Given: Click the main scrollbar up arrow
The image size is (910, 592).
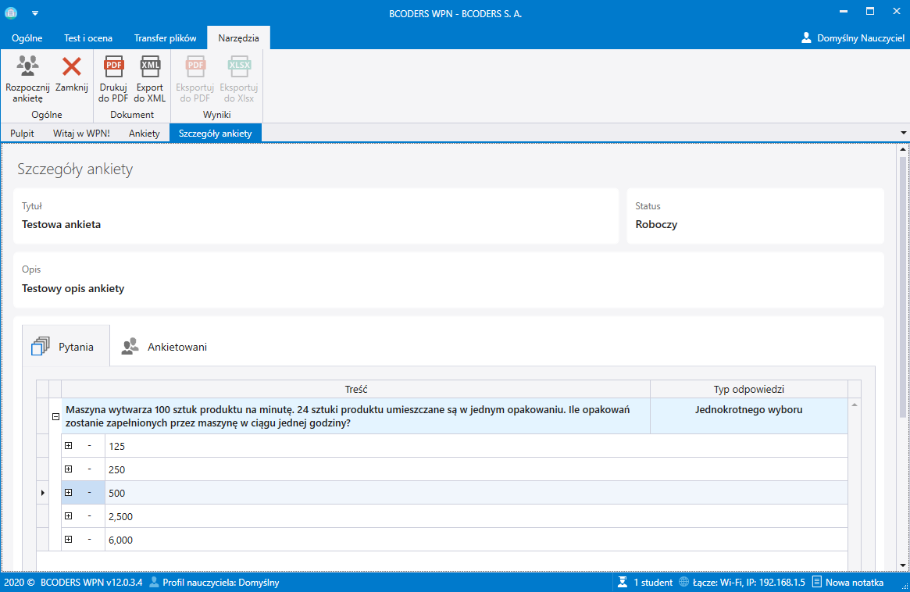Looking at the screenshot, I should click(902, 149).
